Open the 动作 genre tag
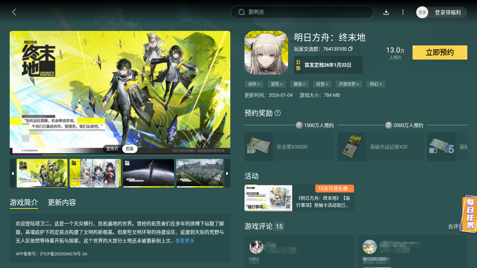 click(x=254, y=84)
